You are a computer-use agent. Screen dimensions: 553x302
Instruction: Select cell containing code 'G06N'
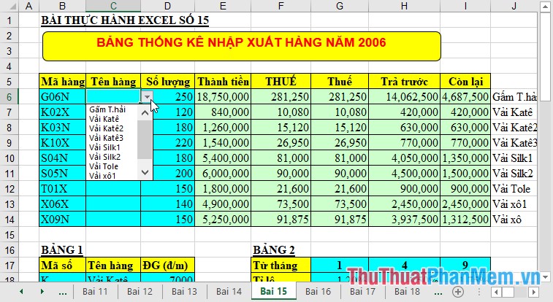pos(62,97)
